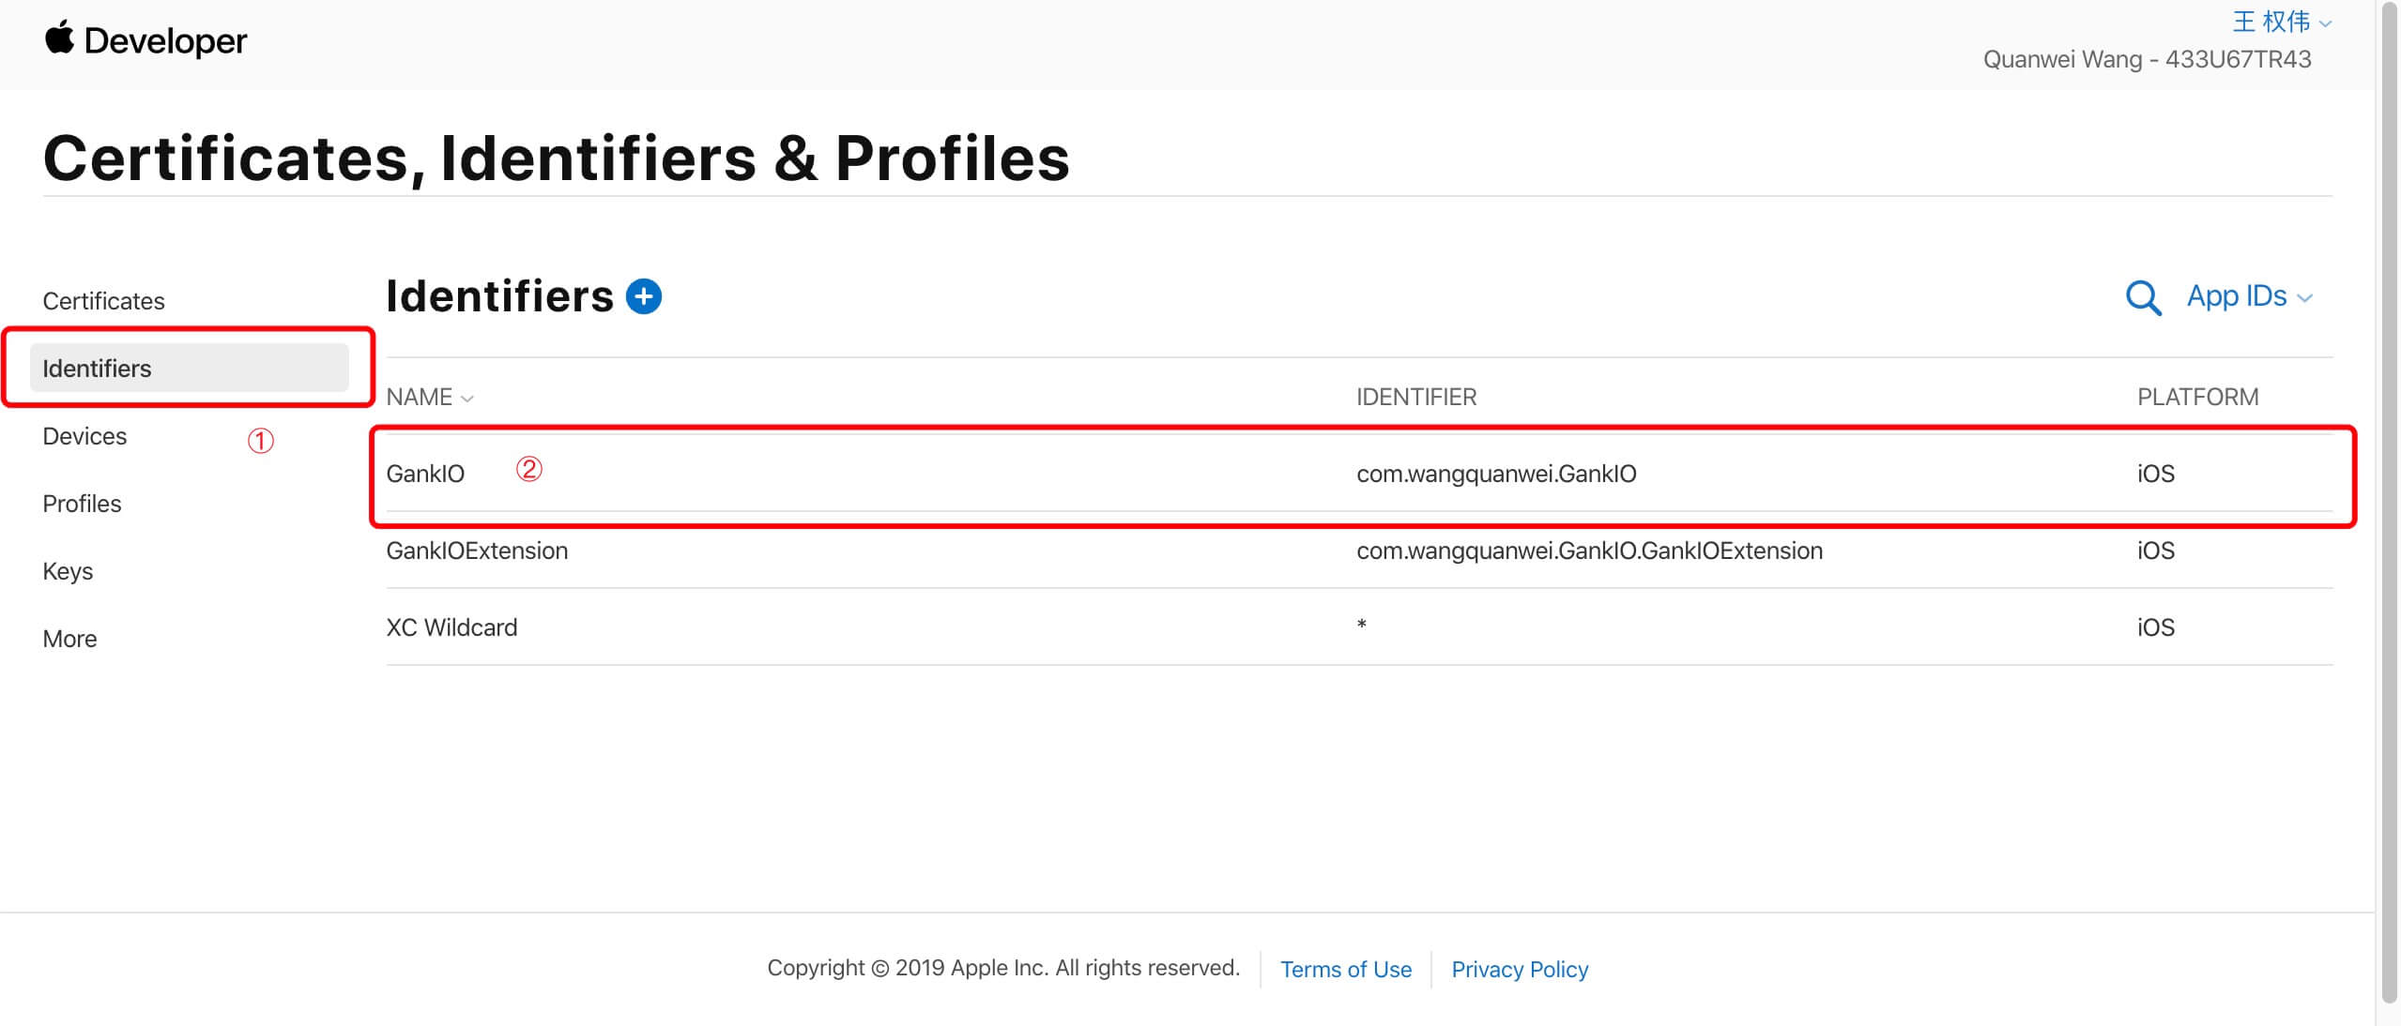This screenshot has width=2401, height=1026.
Task: Click the Privacy Policy link
Action: [x=1520, y=969]
